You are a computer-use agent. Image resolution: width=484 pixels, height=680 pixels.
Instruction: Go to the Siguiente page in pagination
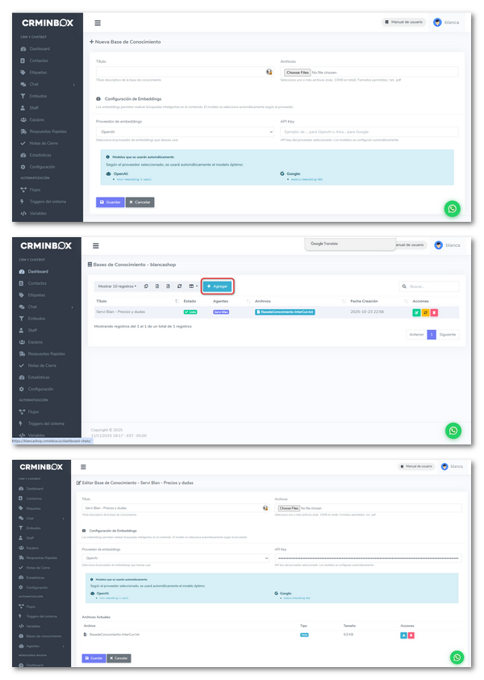pyautogui.click(x=447, y=334)
